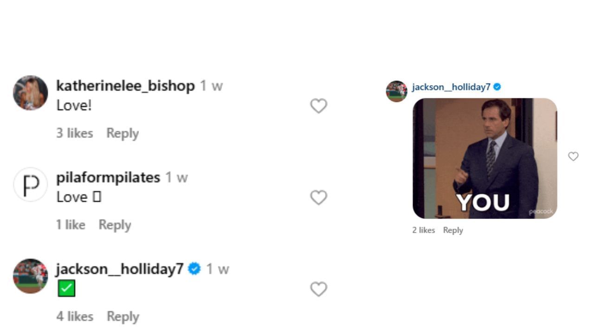Open jackson__holliday7 username above the GIF
The width and height of the screenshot is (594, 334).
pyautogui.click(x=451, y=87)
